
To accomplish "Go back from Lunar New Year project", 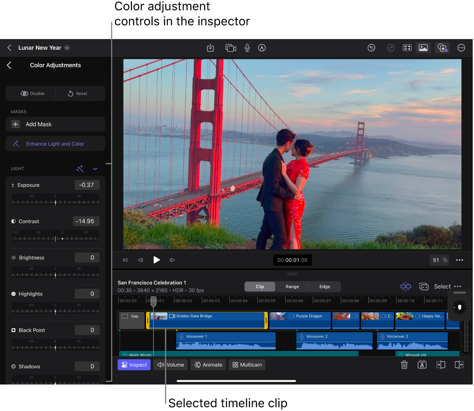I will (x=10, y=48).
